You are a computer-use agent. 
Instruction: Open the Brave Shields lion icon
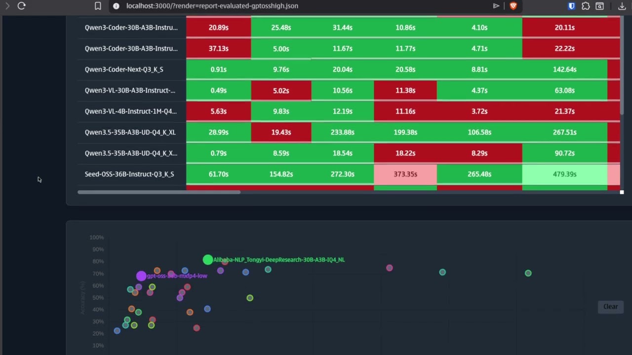[x=513, y=6]
